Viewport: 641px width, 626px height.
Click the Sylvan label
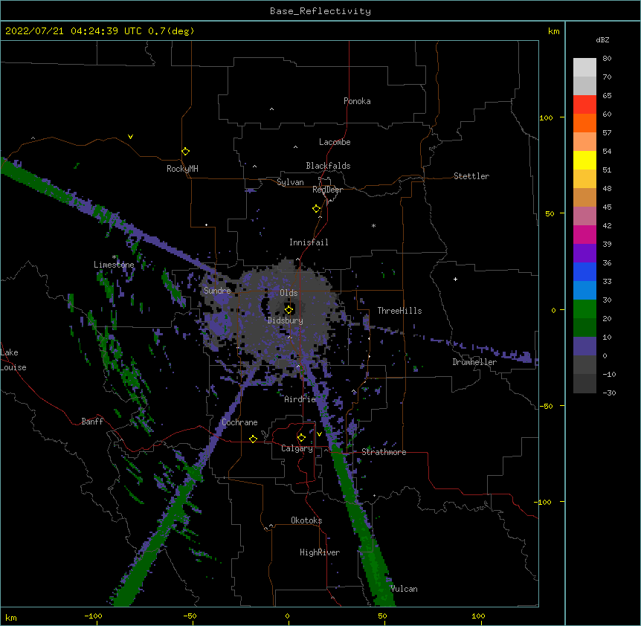(290, 182)
